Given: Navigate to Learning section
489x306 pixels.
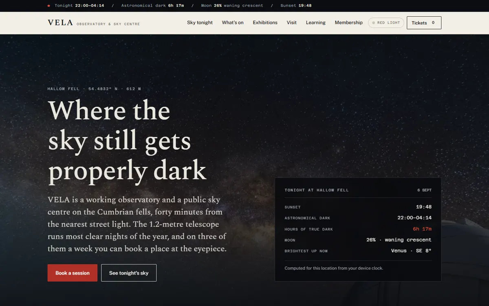Looking at the screenshot, I should tap(316, 23).
